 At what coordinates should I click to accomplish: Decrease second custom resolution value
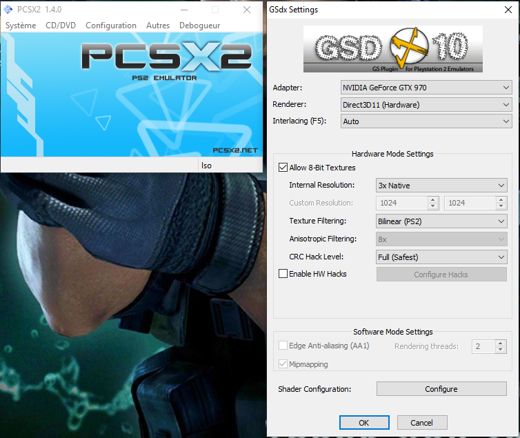coord(501,206)
